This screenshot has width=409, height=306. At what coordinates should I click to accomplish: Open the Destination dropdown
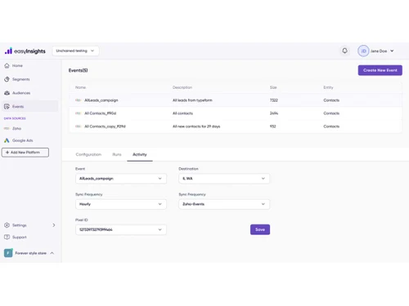224,179
